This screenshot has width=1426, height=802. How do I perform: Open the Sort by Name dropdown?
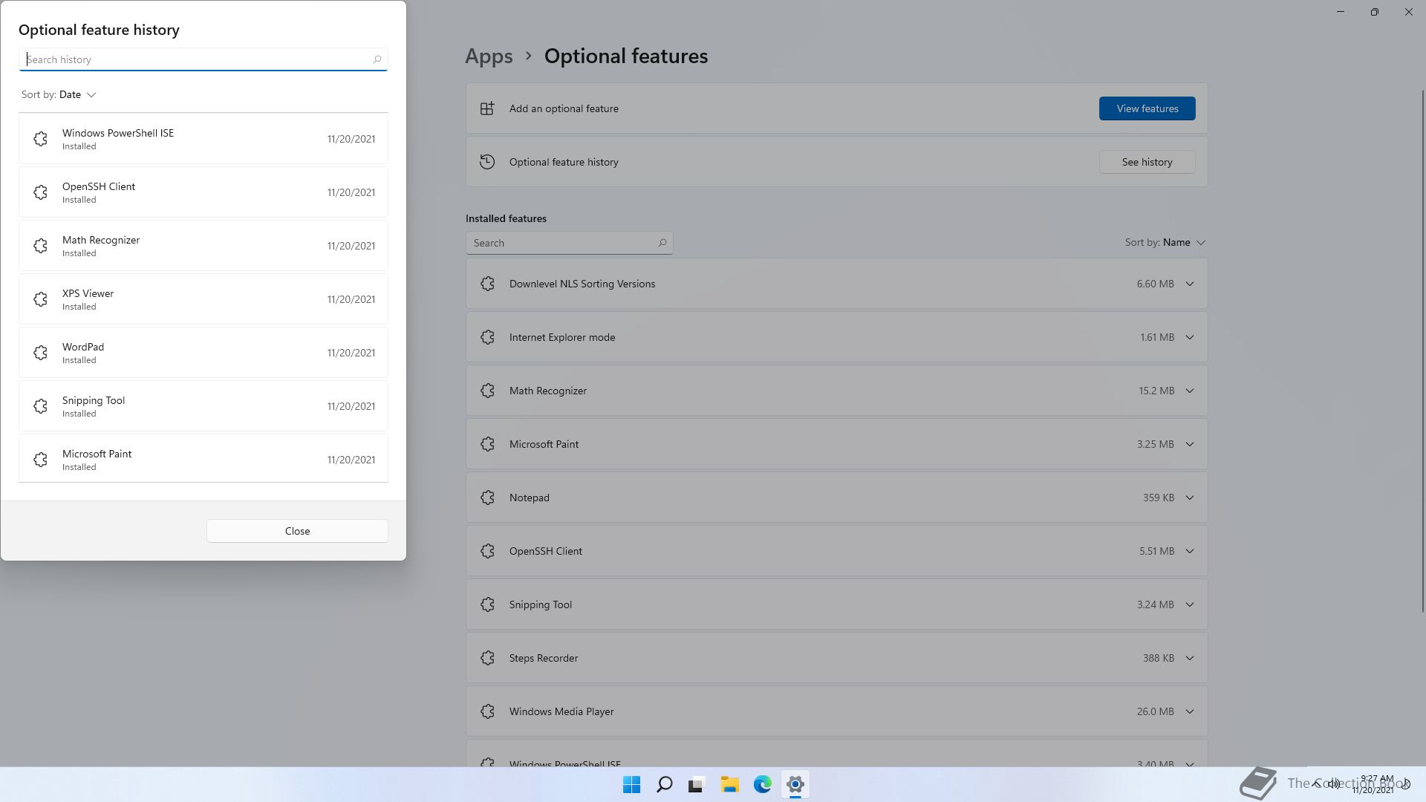click(1165, 243)
